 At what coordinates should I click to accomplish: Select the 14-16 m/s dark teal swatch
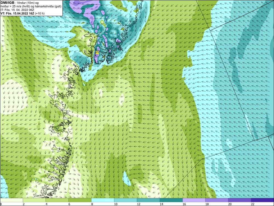click(171, 200)
